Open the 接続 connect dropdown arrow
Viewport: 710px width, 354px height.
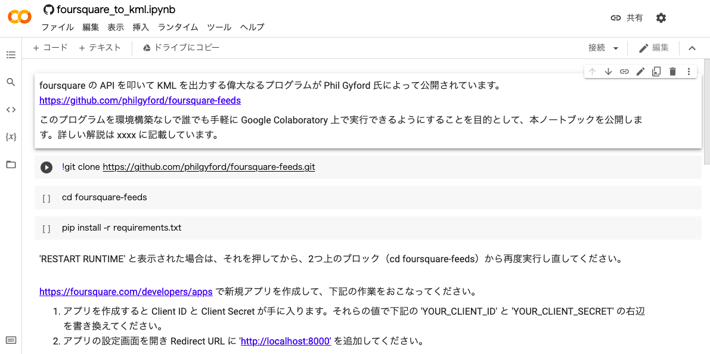tap(615, 48)
